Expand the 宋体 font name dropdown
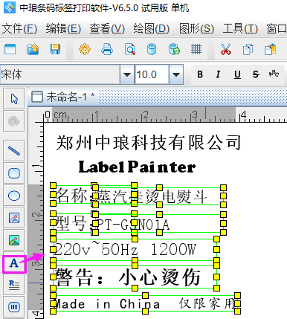The height and width of the screenshot is (319, 287). (x=127, y=74)
